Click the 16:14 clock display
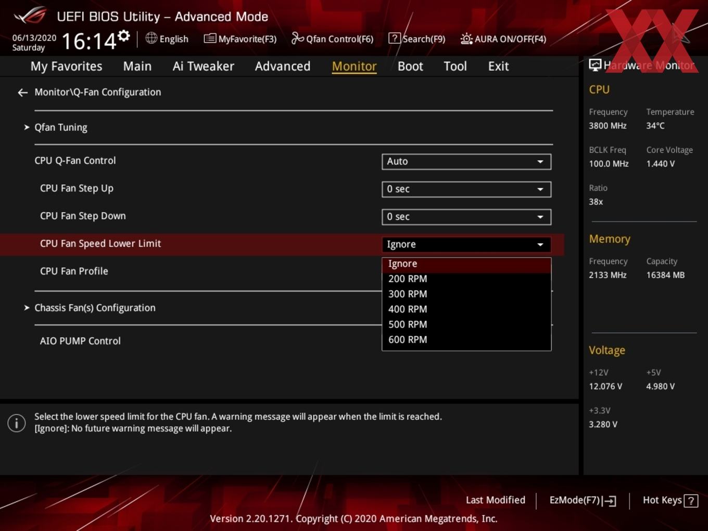708x531 pixels. pyautogui.click(x=88, y=41)
